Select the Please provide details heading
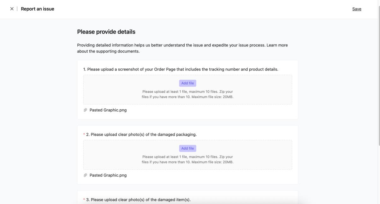The height and width of the screenshot is (204, 380). 106,32
